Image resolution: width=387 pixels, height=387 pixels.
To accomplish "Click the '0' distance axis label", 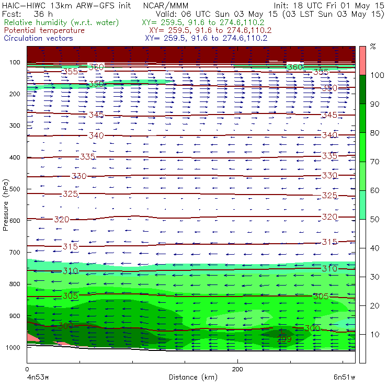I will pyautogui.click(x=27, y=369).
